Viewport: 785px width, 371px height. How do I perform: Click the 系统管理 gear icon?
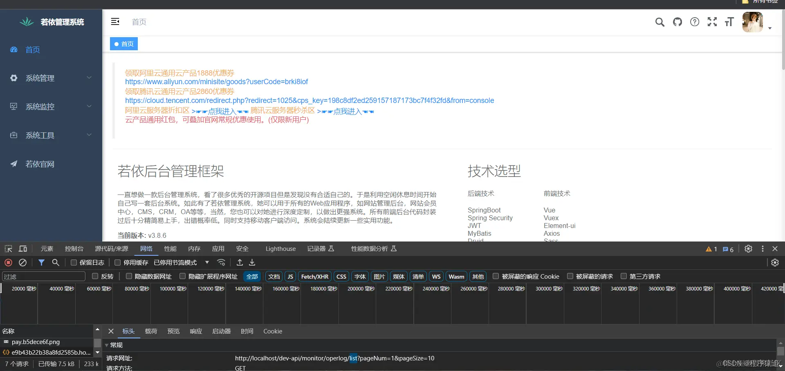(14, 78)
